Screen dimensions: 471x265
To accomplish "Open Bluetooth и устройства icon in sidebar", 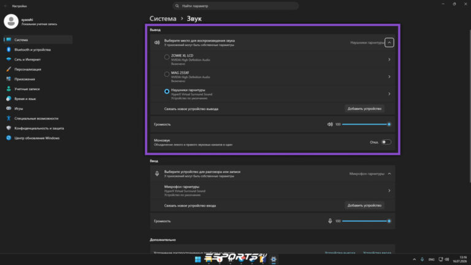I will click(9, 50).
